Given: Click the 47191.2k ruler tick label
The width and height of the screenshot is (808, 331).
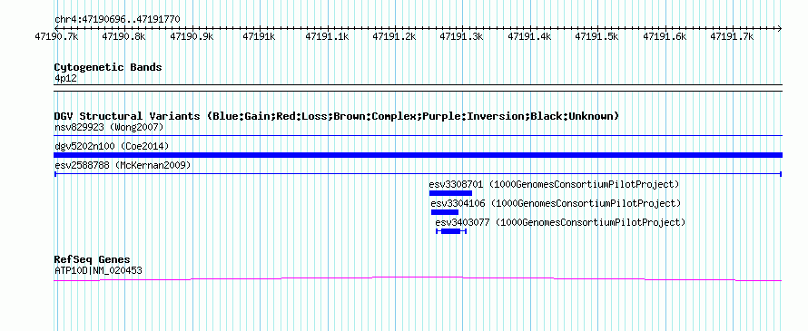Looking at the screenshot, I should (x=395, y=36).
